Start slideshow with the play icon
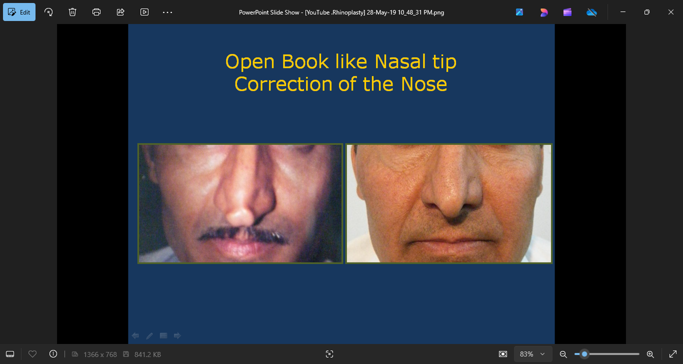Image resolution: width=683 pixels, height=364 pixels. (x=144, y=12)
